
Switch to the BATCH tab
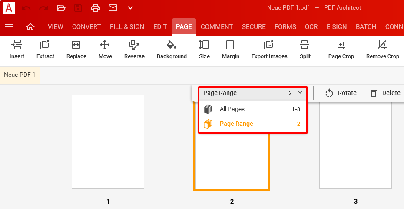click(x=366, y=27)
